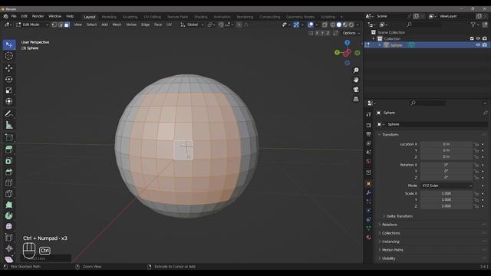The height and width of the screenshot is (276, 491).
Task: Open the Edit Mode dropdown
Action: pyautogui.click(x=32, y=25)
